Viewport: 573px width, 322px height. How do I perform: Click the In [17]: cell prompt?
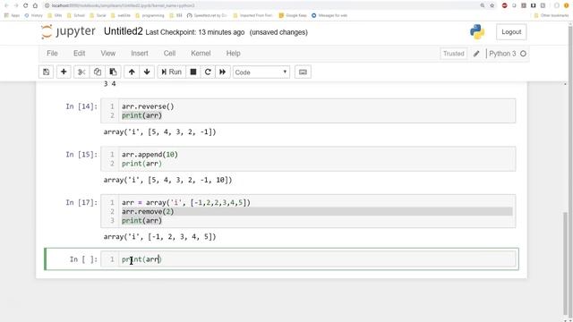(81, 203)
